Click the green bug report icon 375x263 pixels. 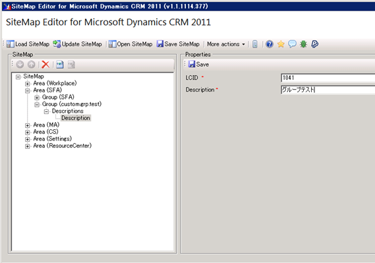click(x=303, y=44)
